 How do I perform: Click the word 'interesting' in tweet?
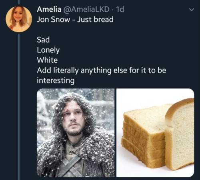(56, 81)
